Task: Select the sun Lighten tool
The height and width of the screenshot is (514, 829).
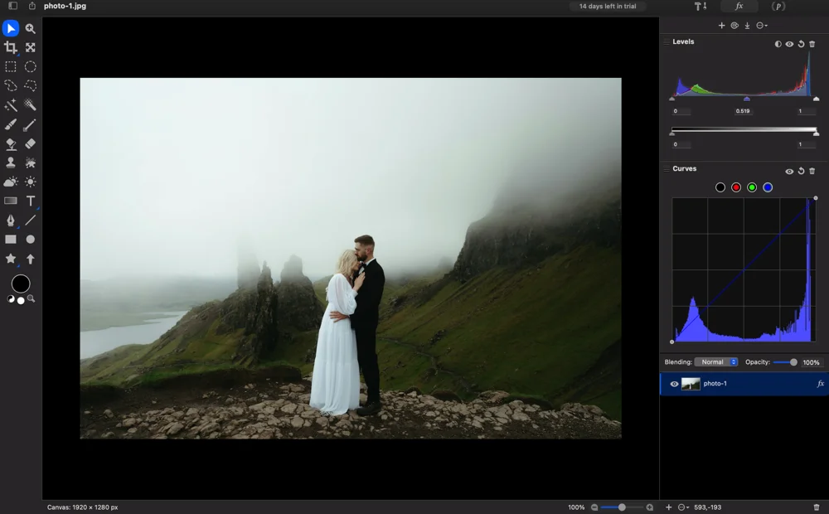Action: click(x=30, y=182)
